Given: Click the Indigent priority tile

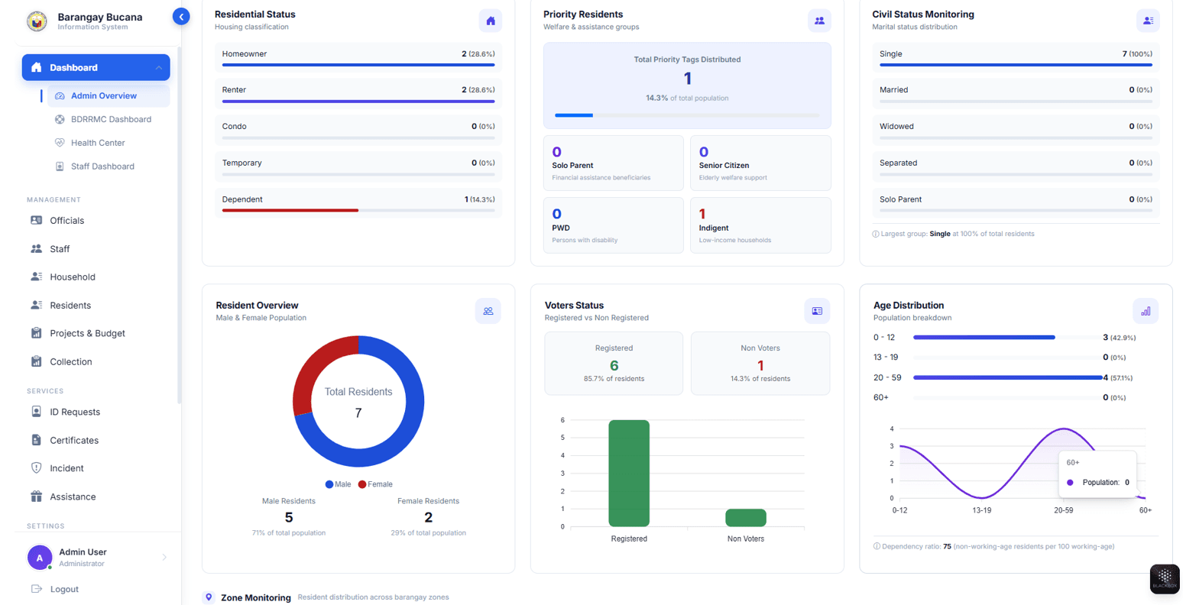Looking at the screenshot, I should [x=760, y=225].
